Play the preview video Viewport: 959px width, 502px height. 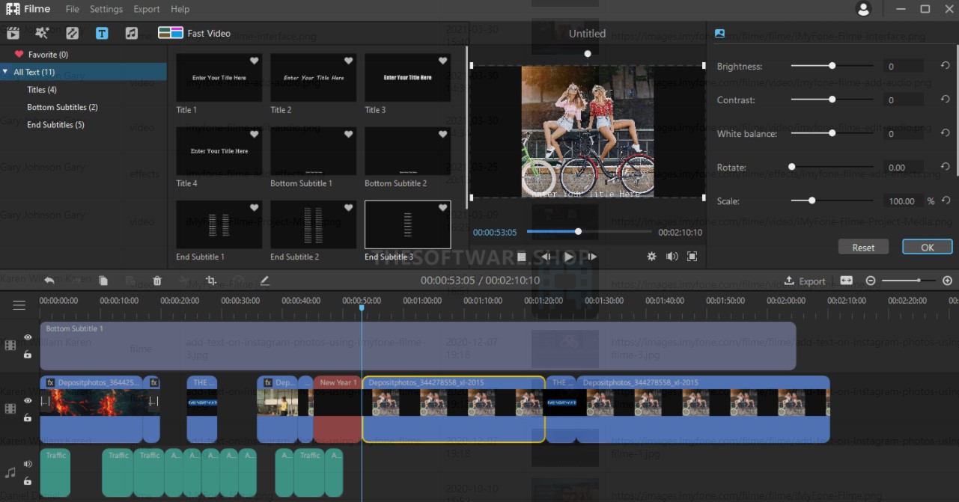pos(569,257)
